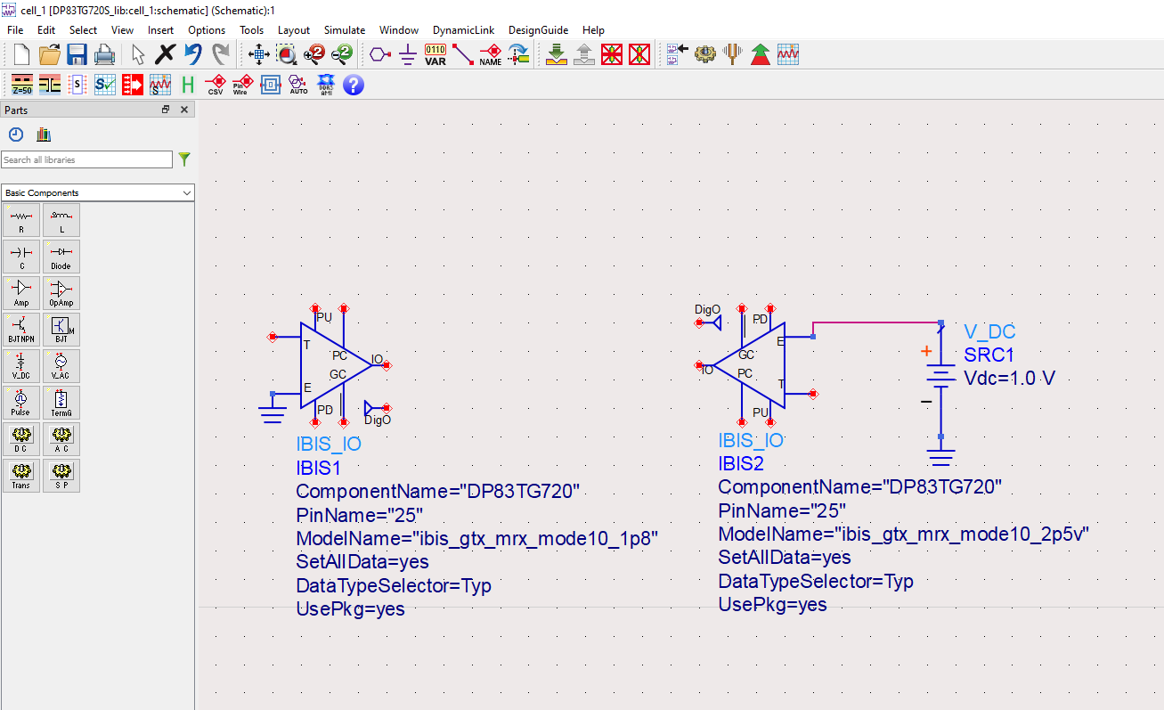Click the green-red arrow Optimize icon
The height and width of the screenshot is (710, 1164).
[x=761, y=54]
